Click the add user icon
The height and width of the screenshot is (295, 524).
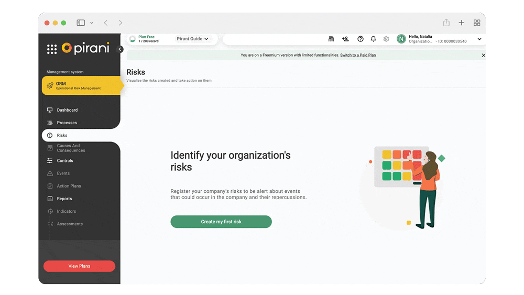pyautogui.click(x=345, y=39)
